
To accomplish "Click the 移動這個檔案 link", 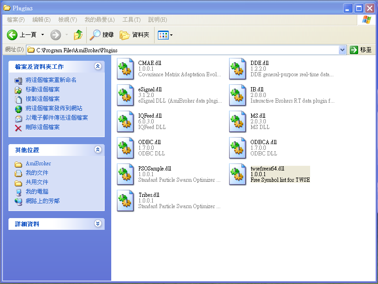I will coord(43,89).
